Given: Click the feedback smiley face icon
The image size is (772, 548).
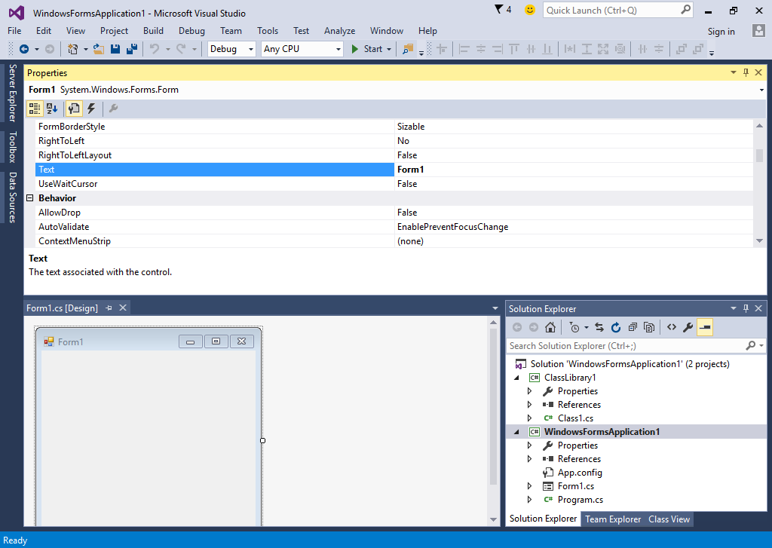Looking at the screenshot, I should click(x=530, y=10).
